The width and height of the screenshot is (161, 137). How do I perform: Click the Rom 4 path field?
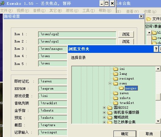pyautogui.click(x=53, y=56)
